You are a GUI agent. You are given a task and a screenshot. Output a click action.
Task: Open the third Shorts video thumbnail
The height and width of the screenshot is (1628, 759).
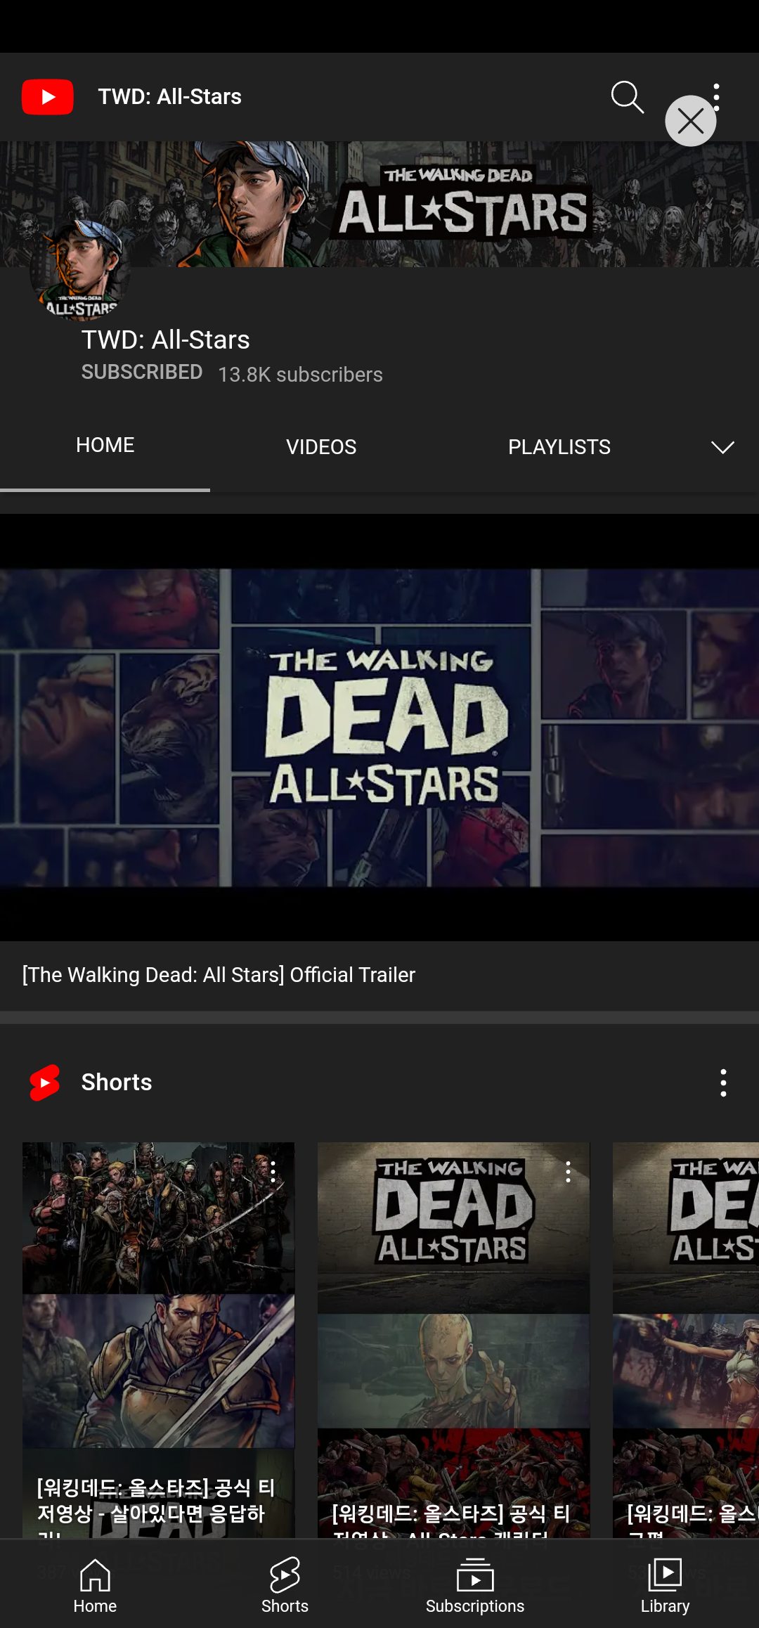pos(685,1336)
